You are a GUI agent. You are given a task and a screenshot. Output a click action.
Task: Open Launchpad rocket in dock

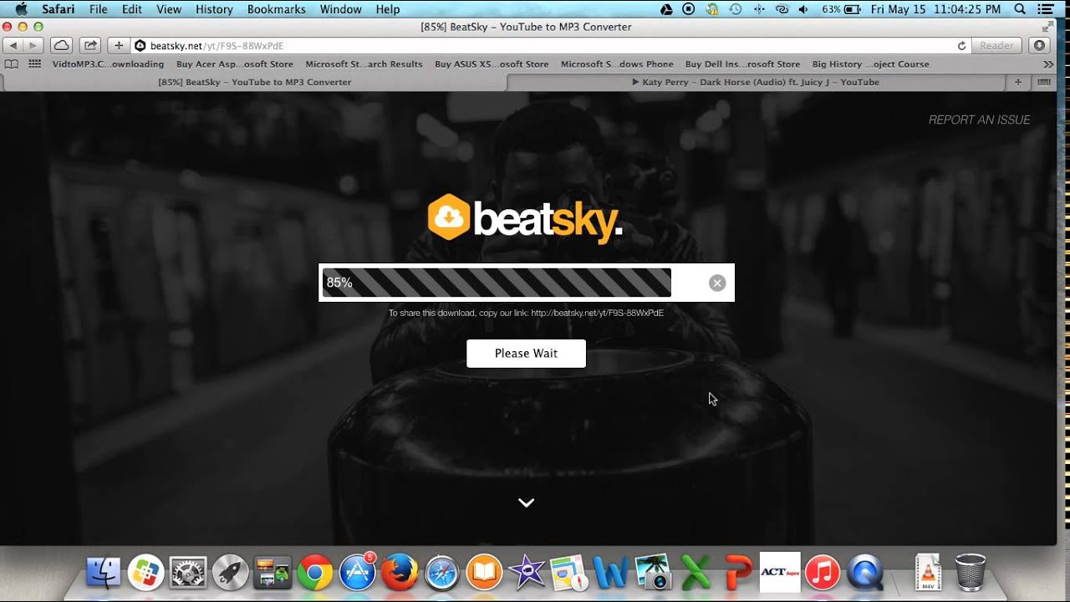coord(230,573)
